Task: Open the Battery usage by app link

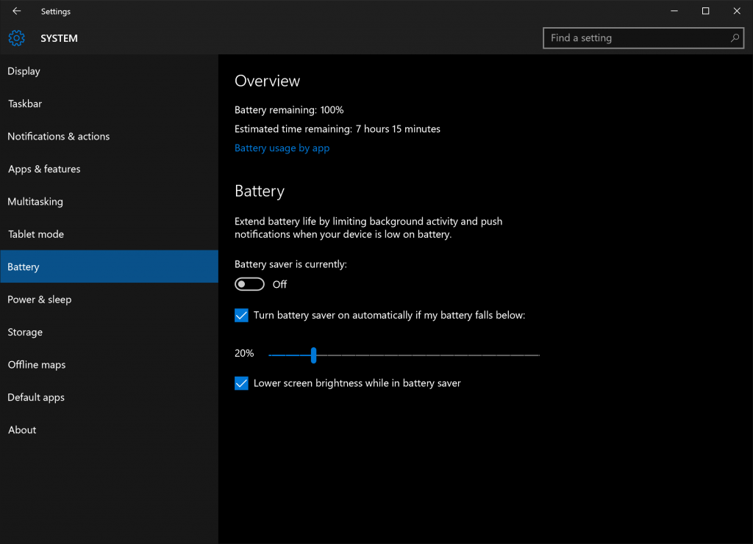Action: tap(282, 148)
